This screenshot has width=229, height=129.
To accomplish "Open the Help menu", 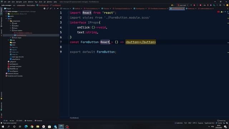I will pos(55,2).
